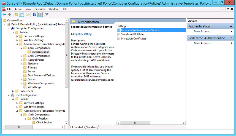Image resolution: width=236 pixels, height=136 pixels.
Task: Select the Client Engine folder icon
Action: point(33,122)
